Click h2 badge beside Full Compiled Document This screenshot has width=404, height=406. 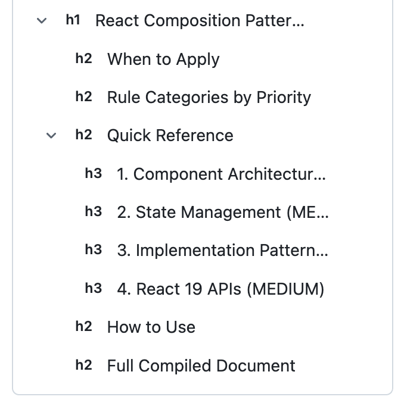83,365
